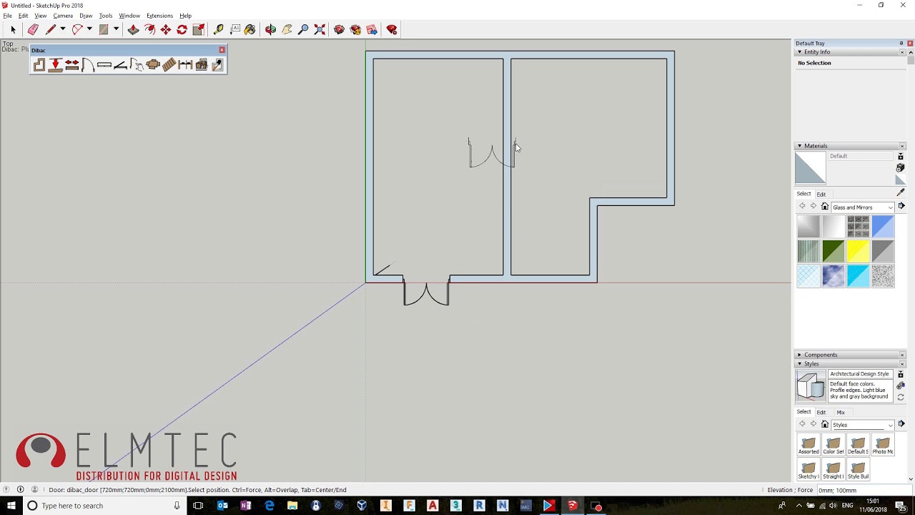This screenshot has width=915, height=515.
Task: Select the Zoom magnifier tool
Action: pyautogui.click(x=303, y=29)
